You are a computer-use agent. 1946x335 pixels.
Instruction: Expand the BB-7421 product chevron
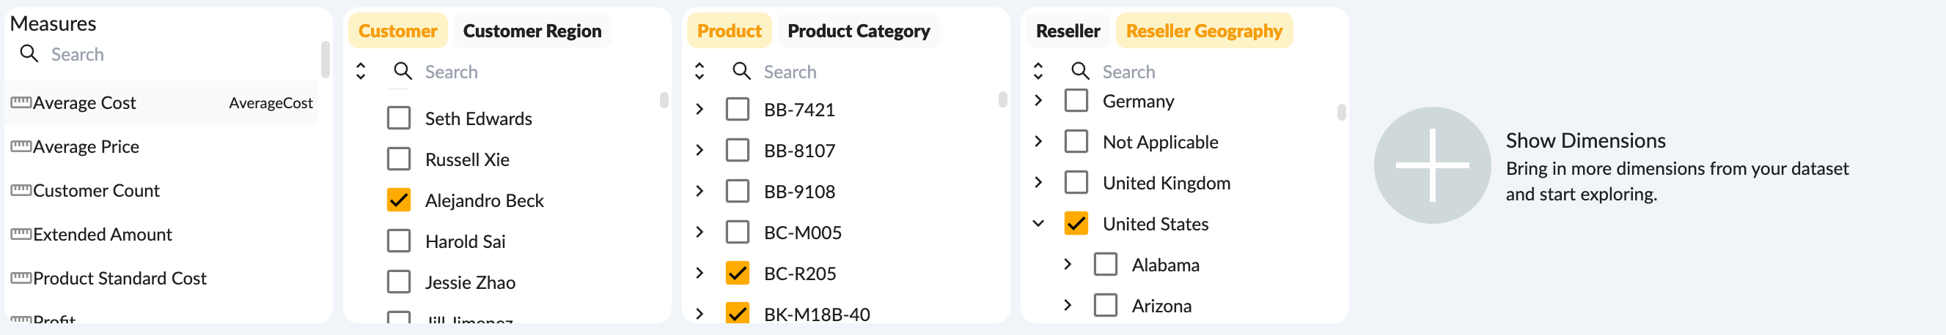coord(700,109)
